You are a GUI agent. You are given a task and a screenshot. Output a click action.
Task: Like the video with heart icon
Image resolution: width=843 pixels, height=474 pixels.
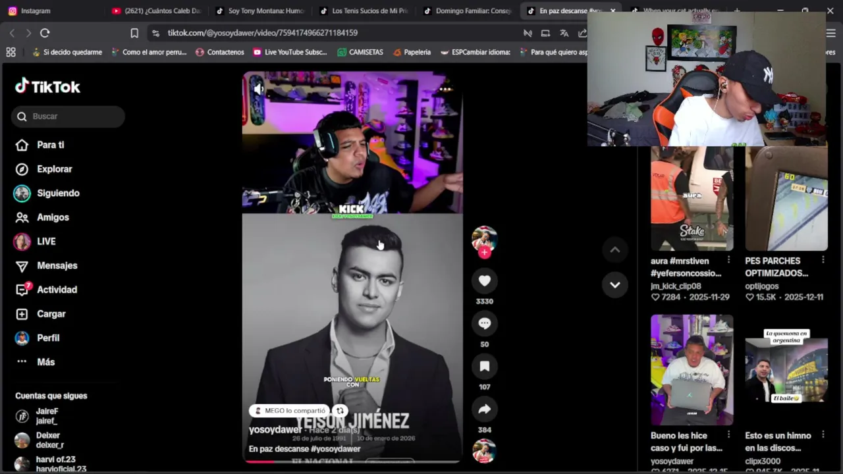pyautogui.click(x=485, y=281)
